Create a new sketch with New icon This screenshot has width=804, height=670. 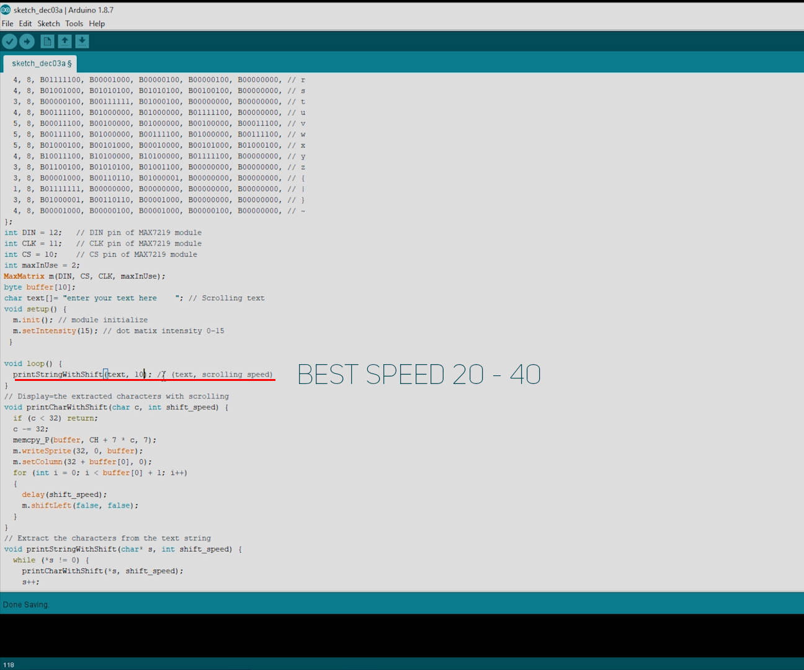pos(47,42)
